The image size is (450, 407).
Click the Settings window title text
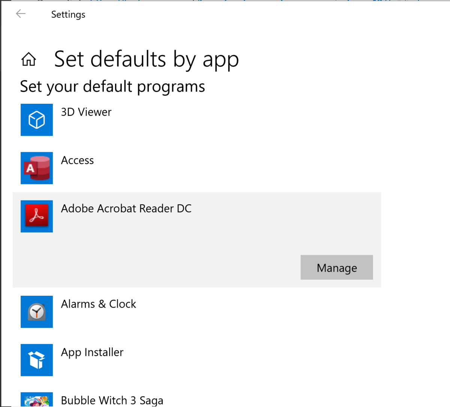click(x=68, y=15)
